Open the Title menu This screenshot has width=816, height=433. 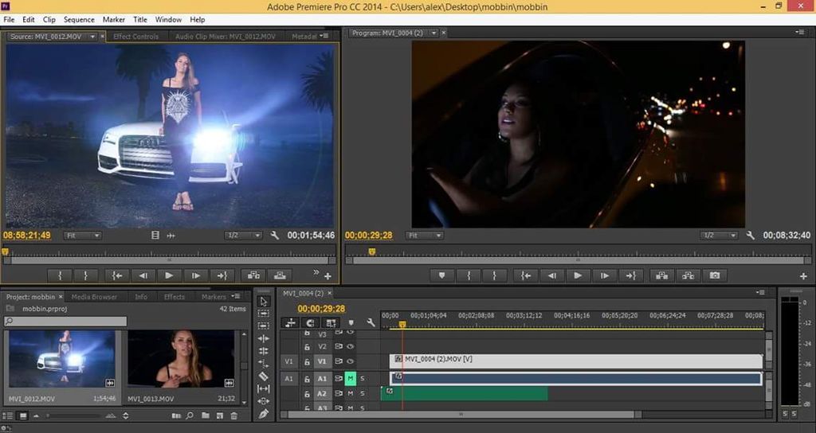coord(140,20)
